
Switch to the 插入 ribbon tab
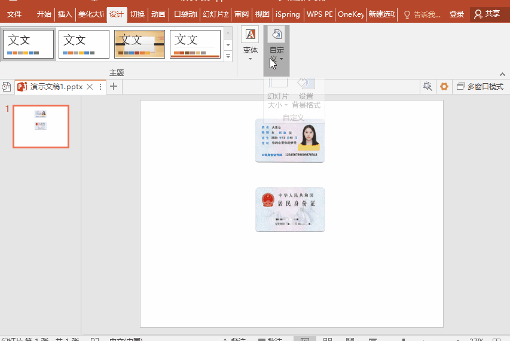coord(65,14)
